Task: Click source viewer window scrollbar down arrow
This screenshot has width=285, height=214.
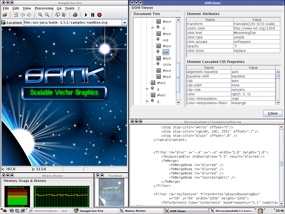Action: (x=281, y=203)
